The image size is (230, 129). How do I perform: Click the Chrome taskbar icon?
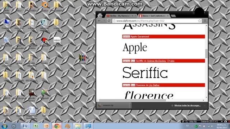pyautogui.click(x=57, y=126)
